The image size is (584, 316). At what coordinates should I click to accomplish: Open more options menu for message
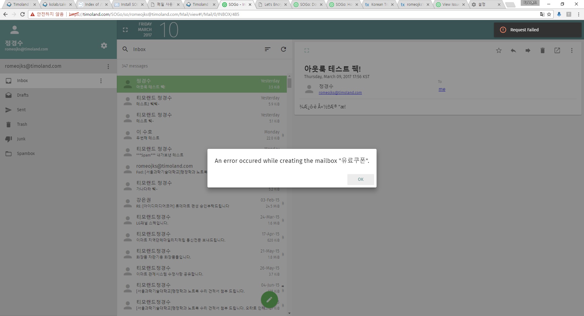(572, 50)
